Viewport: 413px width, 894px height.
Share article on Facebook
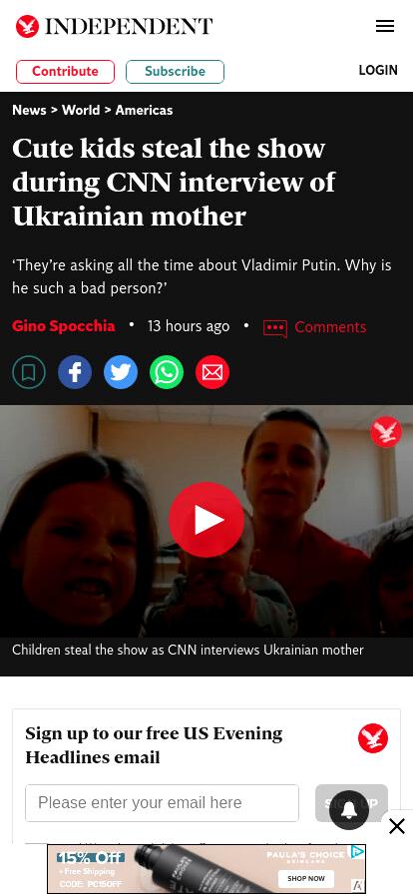coord(75,372)
